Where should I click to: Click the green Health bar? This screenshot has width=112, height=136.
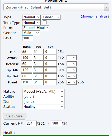click(x=56, y=135)
